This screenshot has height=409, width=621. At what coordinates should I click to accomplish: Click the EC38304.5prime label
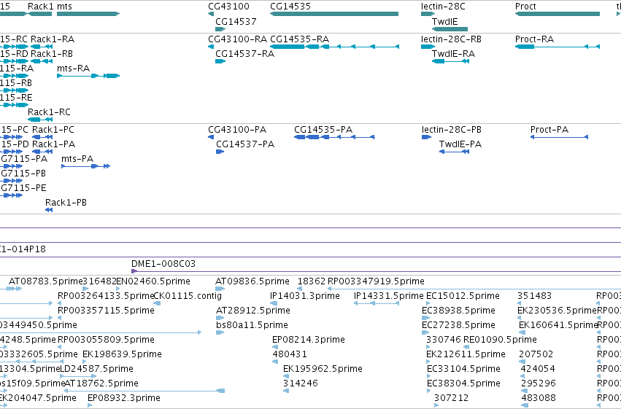point(464,383)
